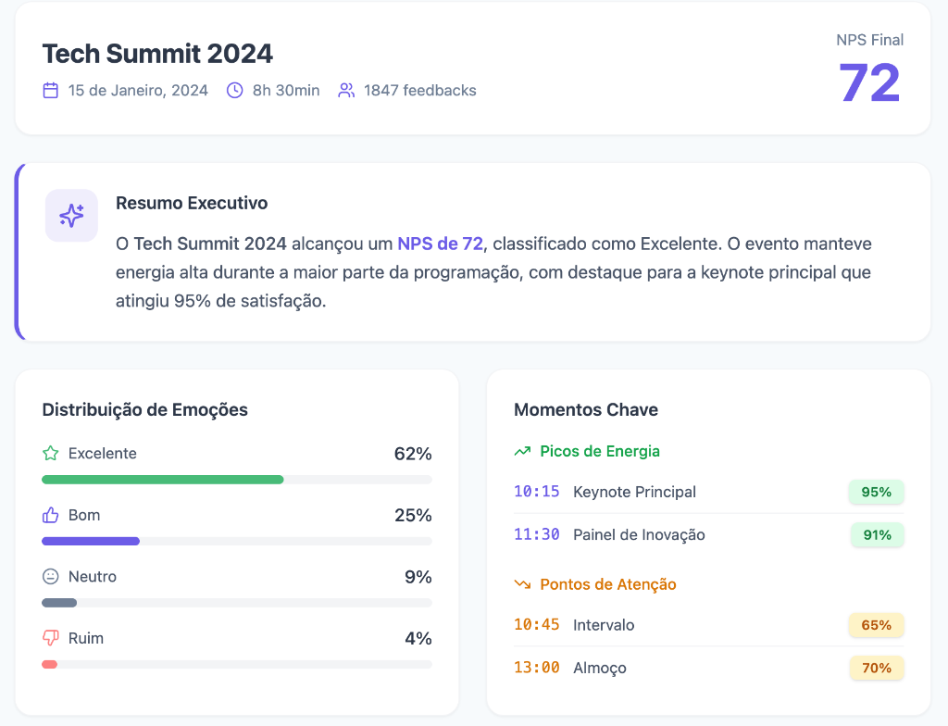Click the 95% badge for Keynote Principal

coord(877,492)
